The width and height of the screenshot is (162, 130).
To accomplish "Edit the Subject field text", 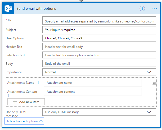I will (x=99, y=30).
